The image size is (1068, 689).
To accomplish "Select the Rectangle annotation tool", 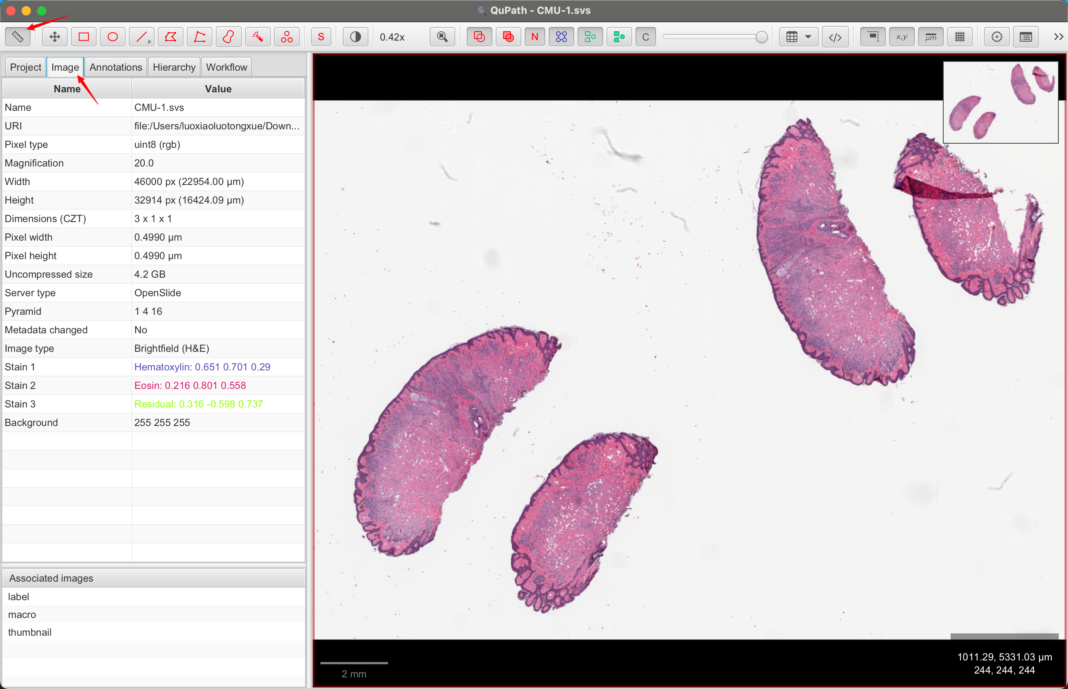I will click(x=84, y=37).
